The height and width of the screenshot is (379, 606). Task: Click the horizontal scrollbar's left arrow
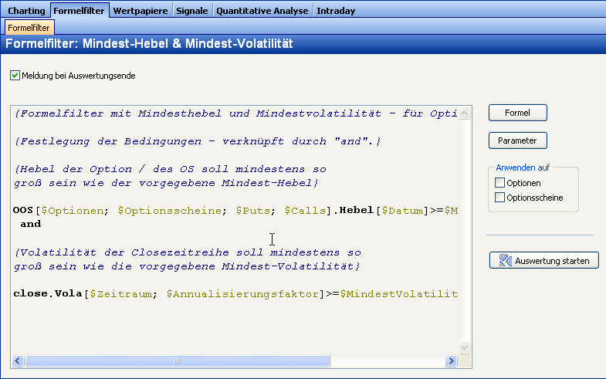pyautogui.click(x=18, y=361)
